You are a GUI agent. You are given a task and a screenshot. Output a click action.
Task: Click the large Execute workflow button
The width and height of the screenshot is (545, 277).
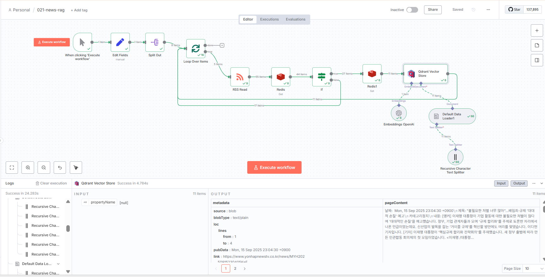tap(274, 167)
